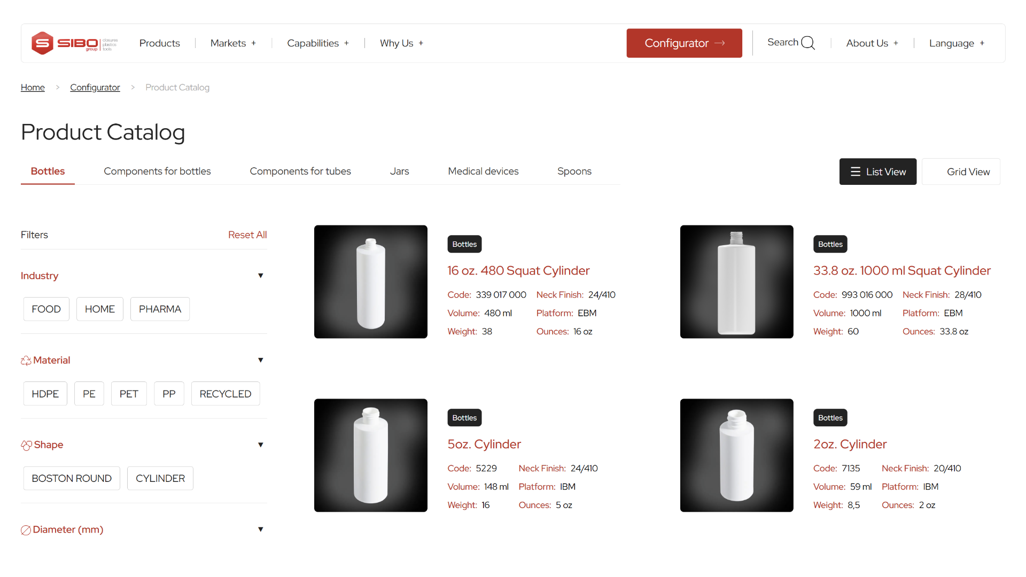The width and height of the screenshot is (1026, 577).
Task: Toggle the HDPE material filter
Action: (45, 394)
